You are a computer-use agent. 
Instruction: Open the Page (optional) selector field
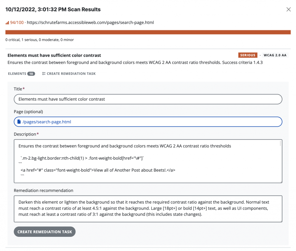[148, 122]
